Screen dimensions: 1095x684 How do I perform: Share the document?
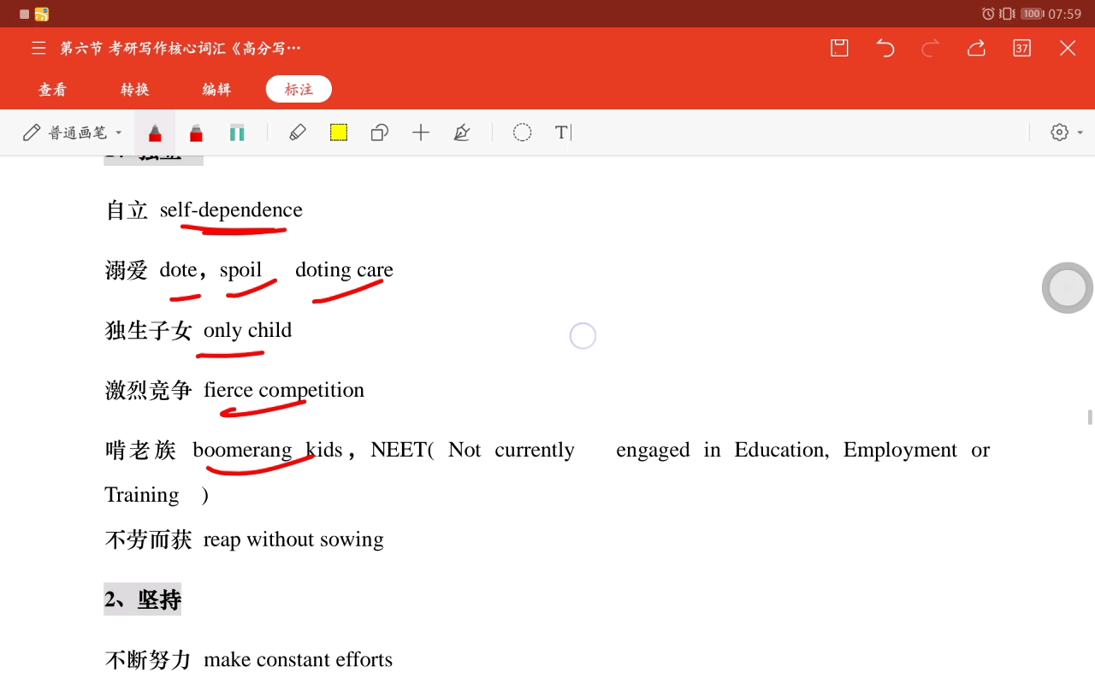976,48
